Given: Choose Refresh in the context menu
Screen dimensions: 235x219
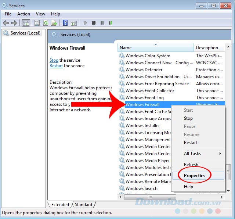Looking at the screenshot, I should (x=198, y=165).
